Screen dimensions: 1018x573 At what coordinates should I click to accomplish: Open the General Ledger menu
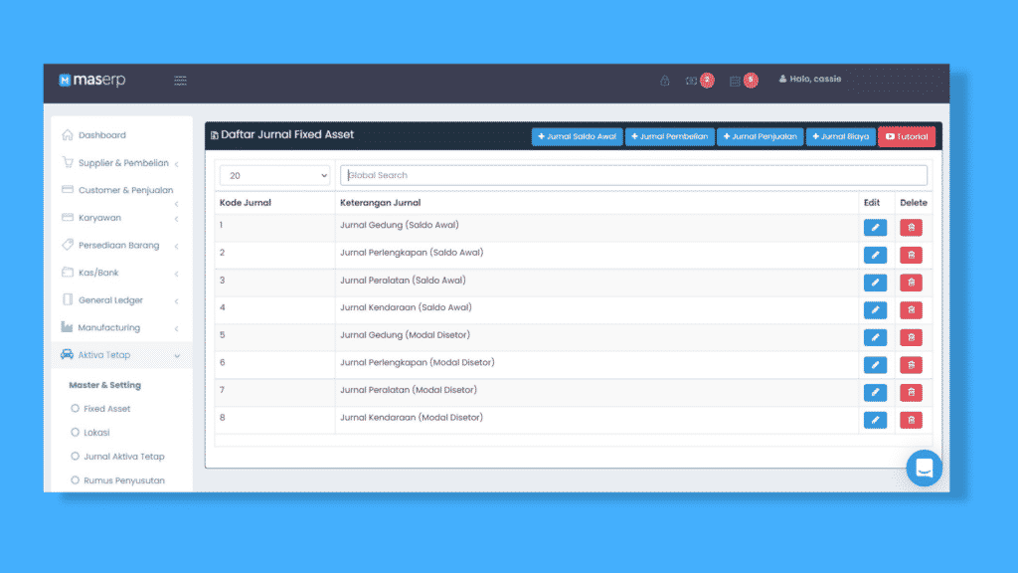tap(110, 300)
